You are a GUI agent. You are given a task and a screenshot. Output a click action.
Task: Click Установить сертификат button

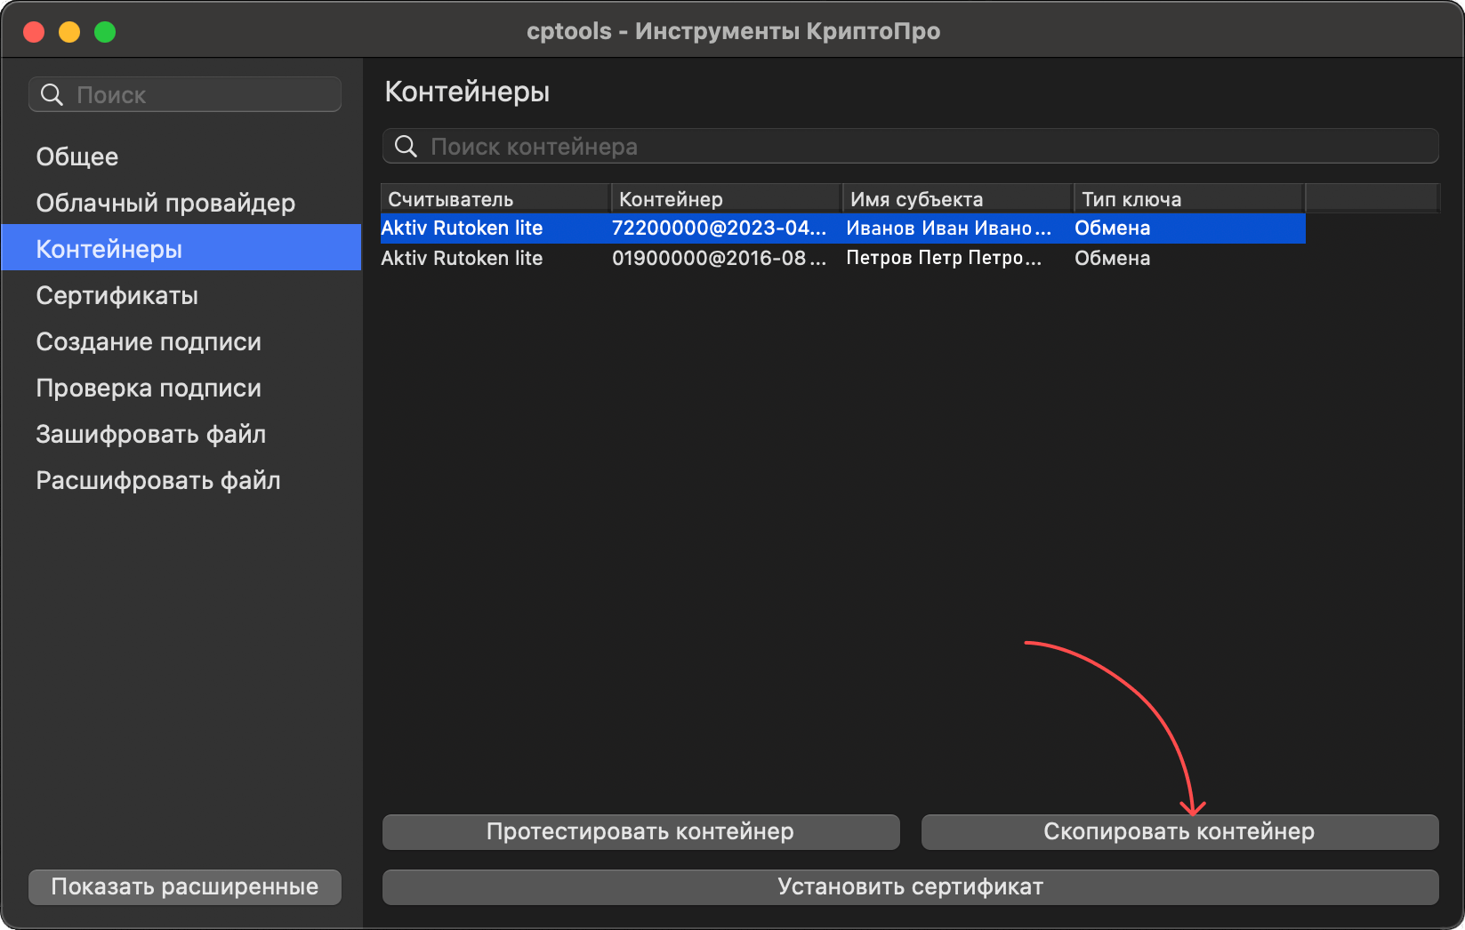point(910,887)
